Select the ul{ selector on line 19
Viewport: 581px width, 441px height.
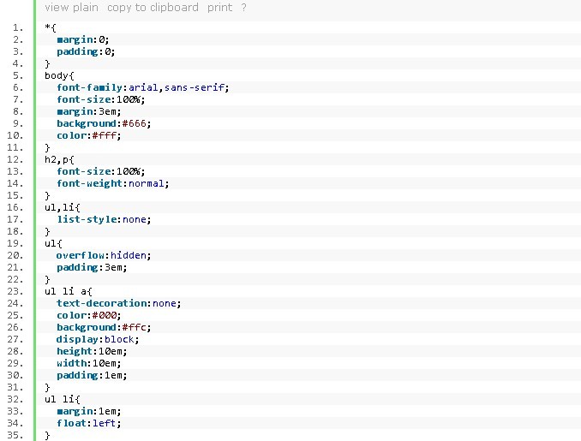(53, 243)
